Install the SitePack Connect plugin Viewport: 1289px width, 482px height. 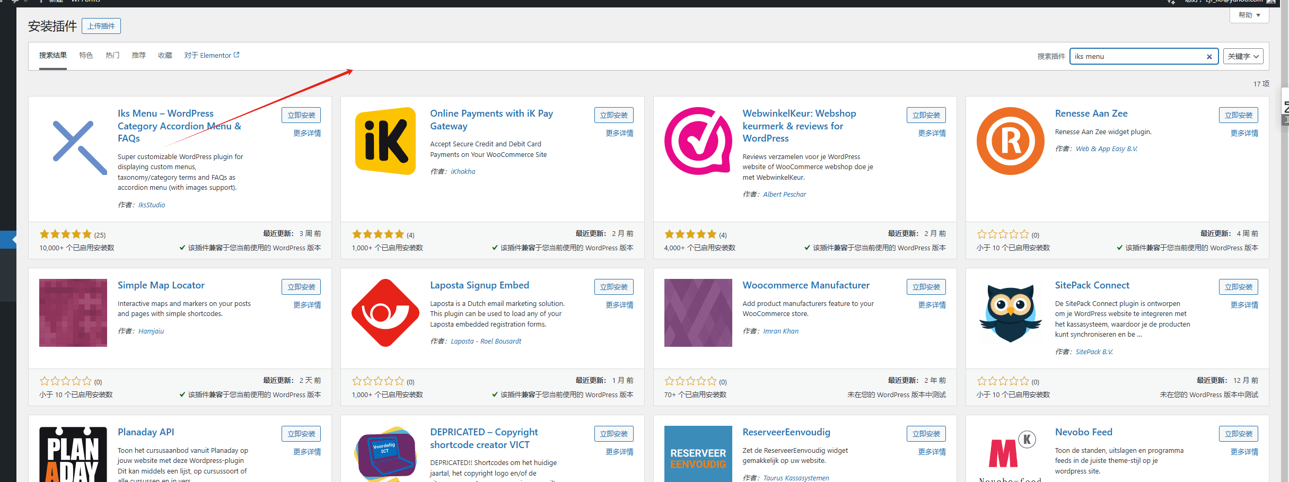[x=1239, y=287]
